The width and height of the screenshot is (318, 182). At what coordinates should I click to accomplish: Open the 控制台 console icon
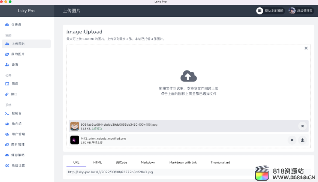(7, 113)
